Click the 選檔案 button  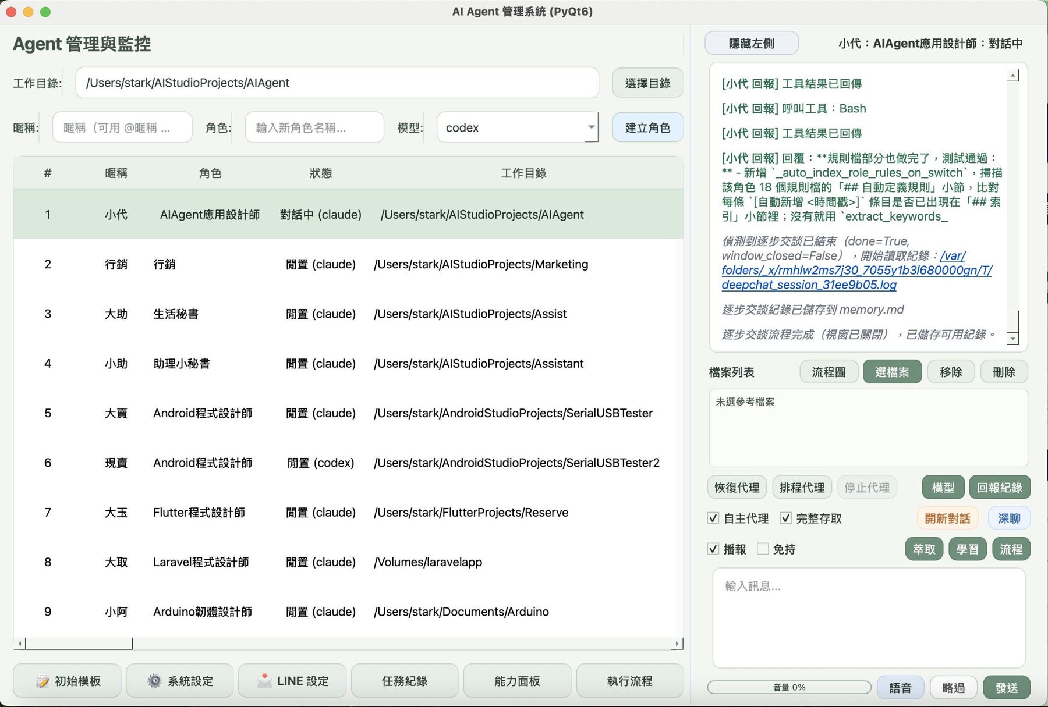pyautogui.click(x=892, y=372)
